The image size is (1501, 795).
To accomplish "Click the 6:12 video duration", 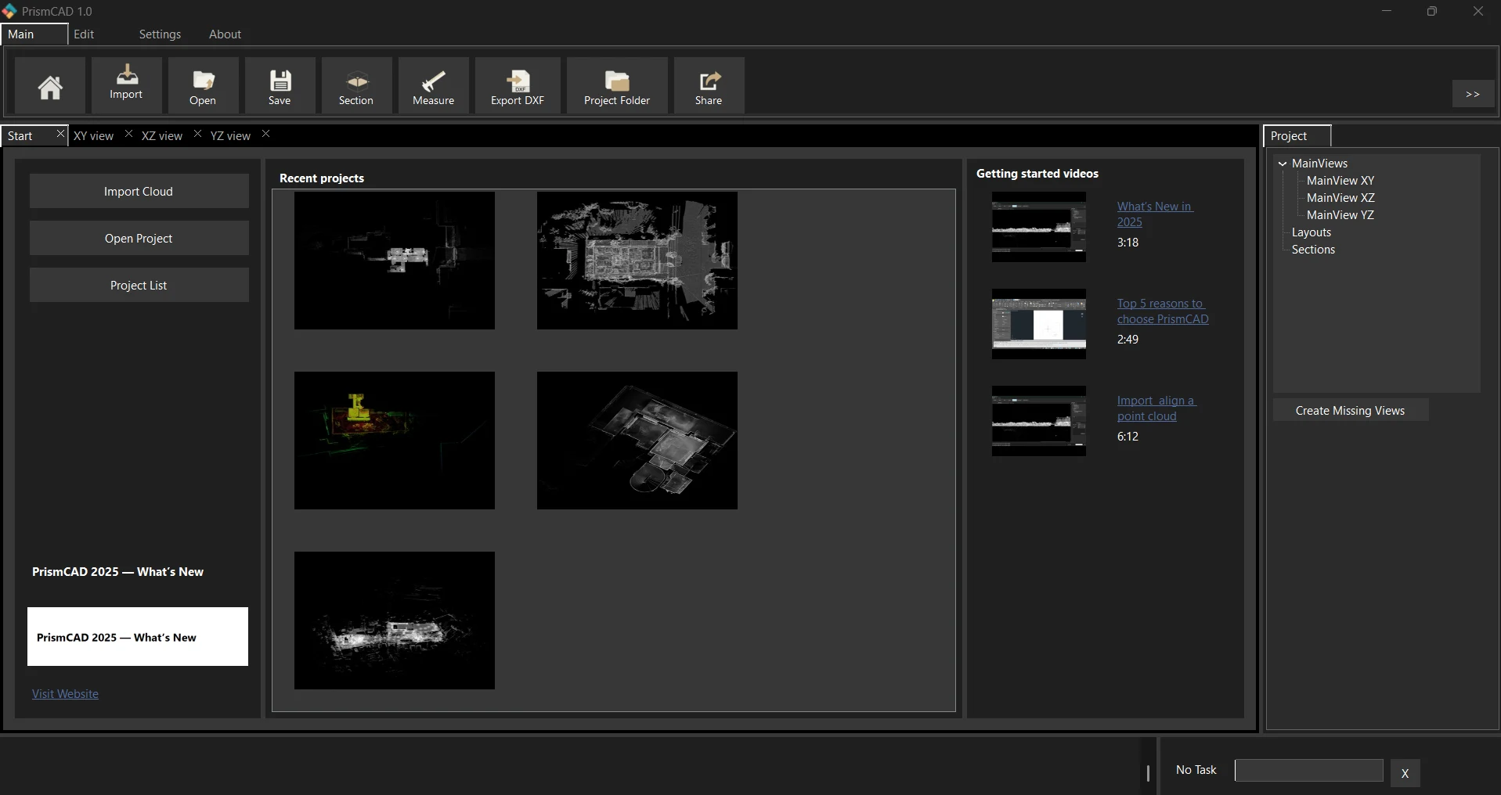I will (x=1128, y=437).
